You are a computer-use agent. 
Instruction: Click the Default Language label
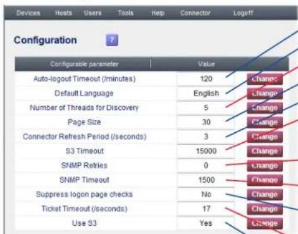point(84,94)
